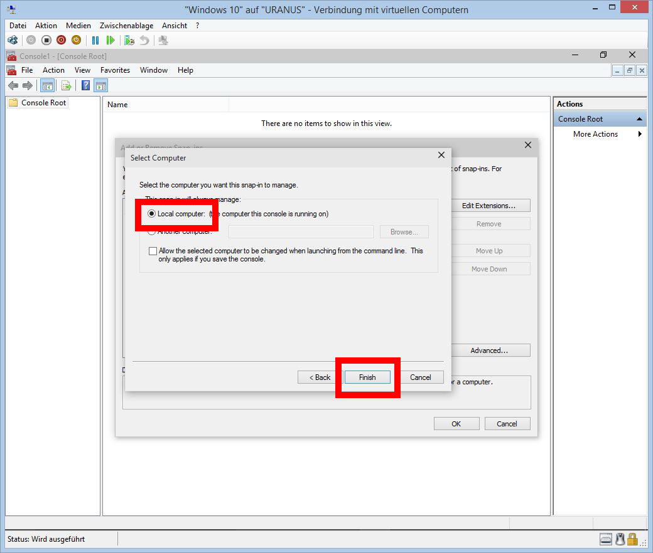Click the green Reset/Start play icon
The width and height of the screenshot is (653, 553).
111,40
